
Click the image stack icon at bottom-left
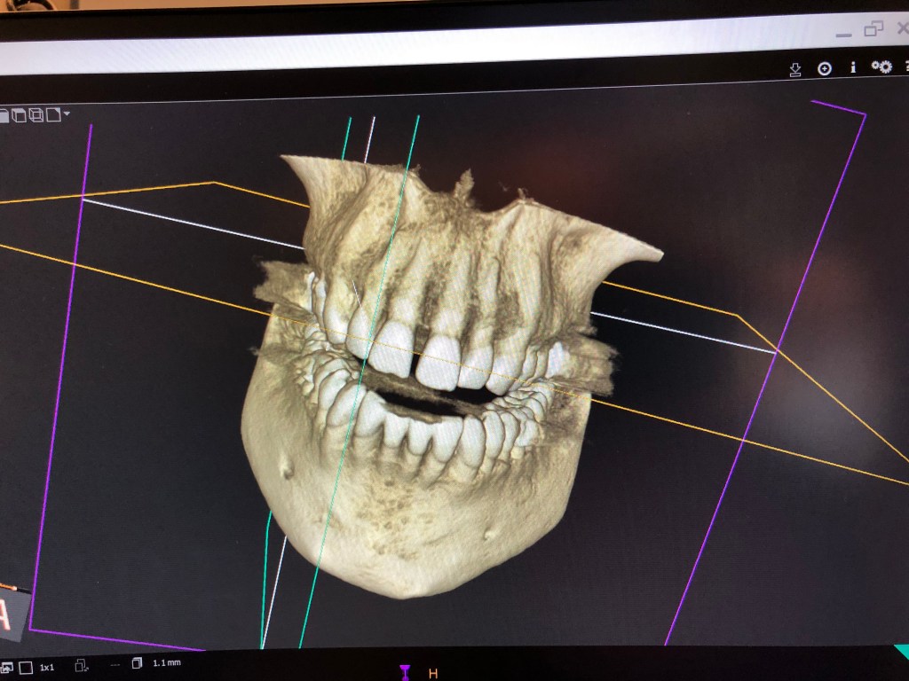(x=7, y=667)
